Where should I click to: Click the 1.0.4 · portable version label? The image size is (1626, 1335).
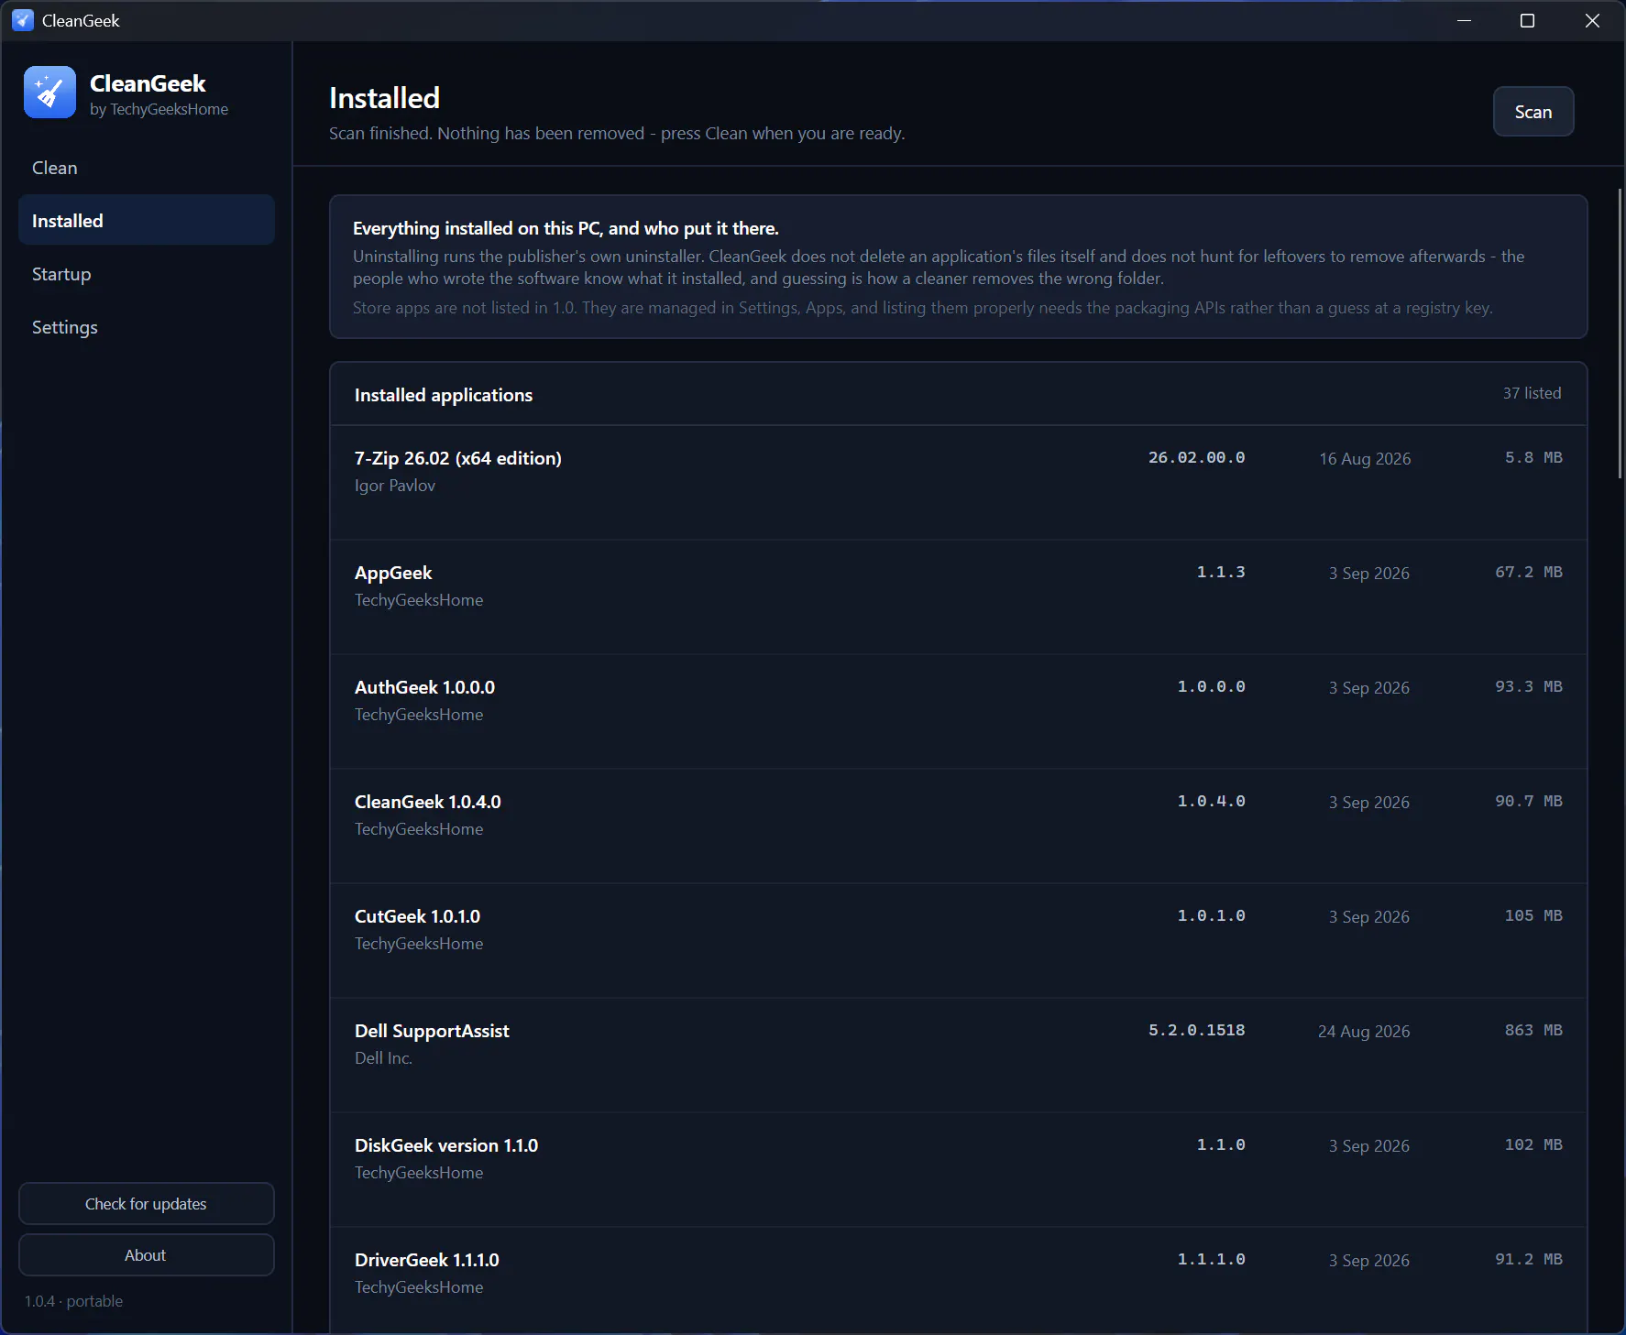pyautogui.click(x=73, y=1301)
